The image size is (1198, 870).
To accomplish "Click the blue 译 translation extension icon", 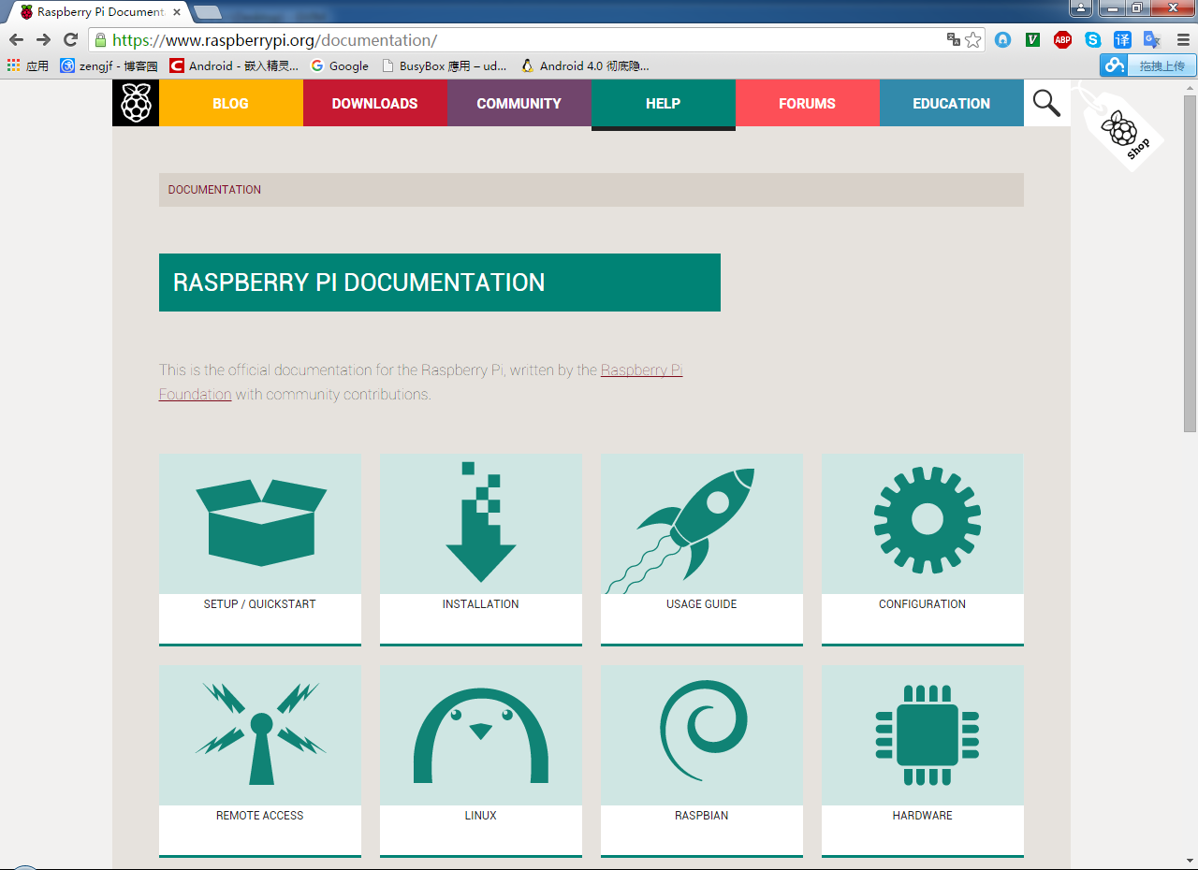I will point(1122,39).
